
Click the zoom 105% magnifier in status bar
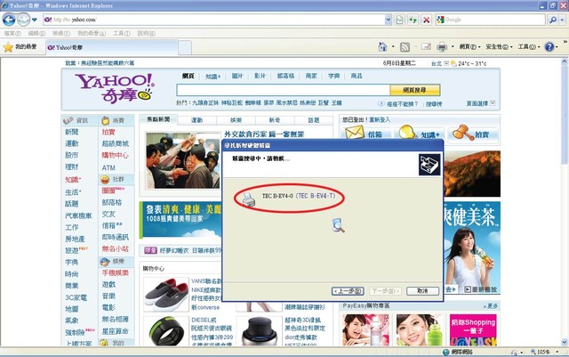(533, 352)
